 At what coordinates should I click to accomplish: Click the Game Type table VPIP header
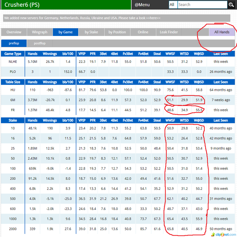82,54
